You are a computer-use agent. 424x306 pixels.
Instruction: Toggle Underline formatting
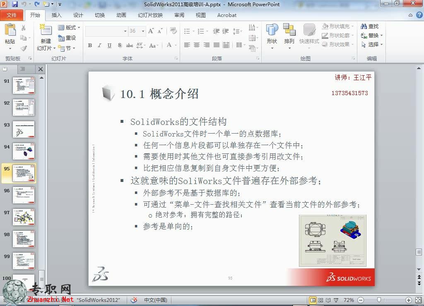click(109, 45)
